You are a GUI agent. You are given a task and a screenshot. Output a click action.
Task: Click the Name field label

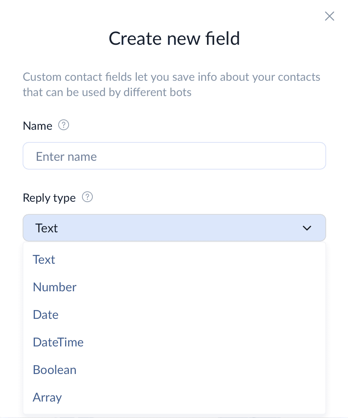click(x=38, y=126)
